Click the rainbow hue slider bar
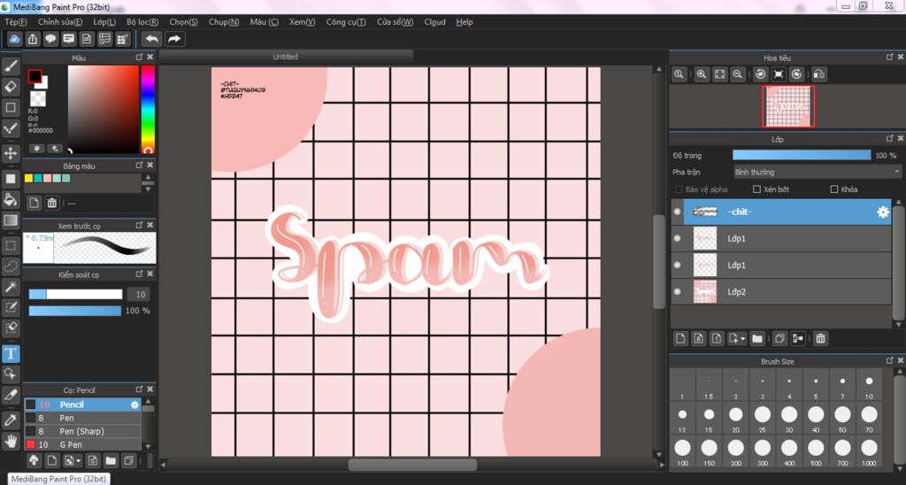Screen dimensions: 906x485 point(148,109)
